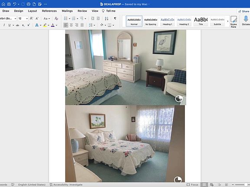250x187 pixels.
Task: Click the Share button
Action: (243, 11)
